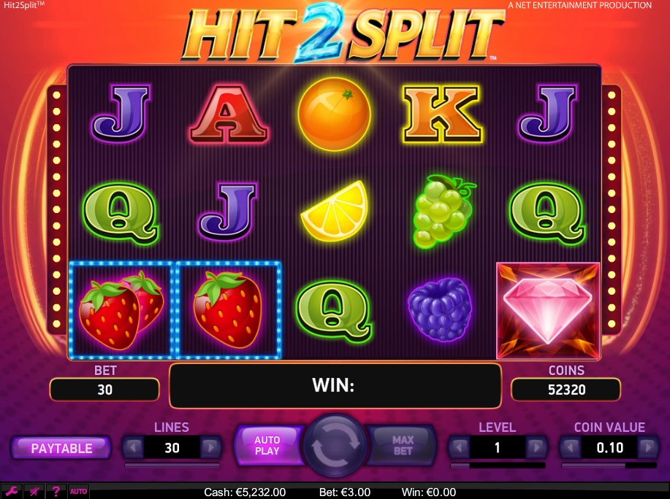Open the Paytable
The height and width of the screenshot is (499, 670).
61,448
